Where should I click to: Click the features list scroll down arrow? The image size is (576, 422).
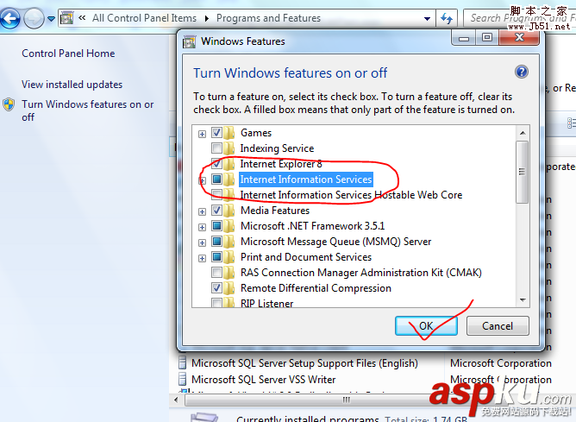coord(523,300)
